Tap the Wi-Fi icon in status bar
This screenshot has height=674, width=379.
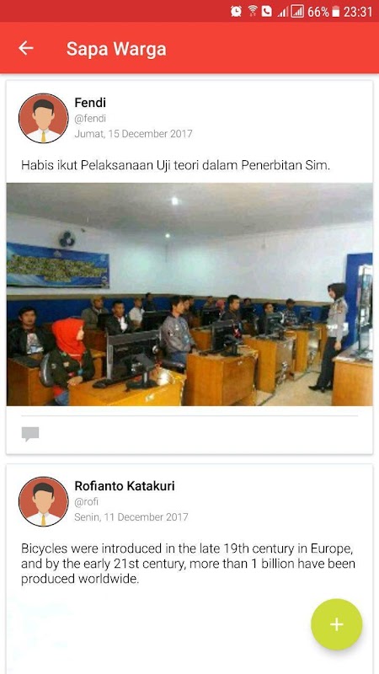tap(253, 11)
